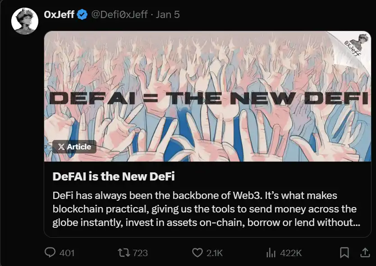
Task: Click the 723 reposts count
Action: click(x=140, y=253)
